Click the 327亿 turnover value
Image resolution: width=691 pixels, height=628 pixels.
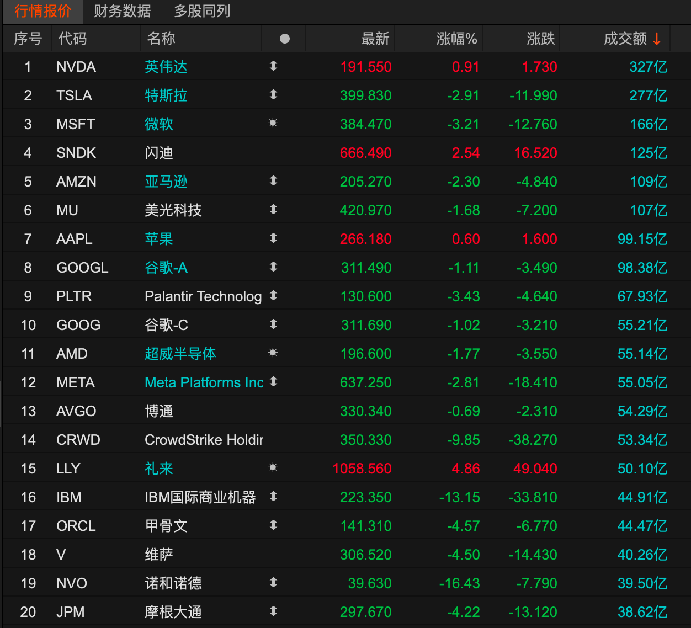[x=649, y=67]
